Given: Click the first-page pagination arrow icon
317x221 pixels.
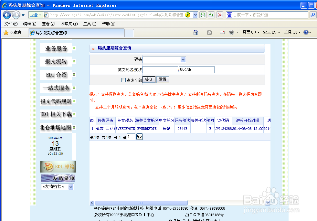Looking at the screenshot, I should pyautogui.click(x=115, y=138).
